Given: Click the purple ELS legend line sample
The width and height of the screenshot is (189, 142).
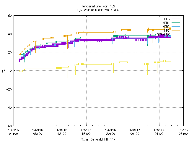Looking at the screenshot, I should pyautogui.click(x=176, y=19).
